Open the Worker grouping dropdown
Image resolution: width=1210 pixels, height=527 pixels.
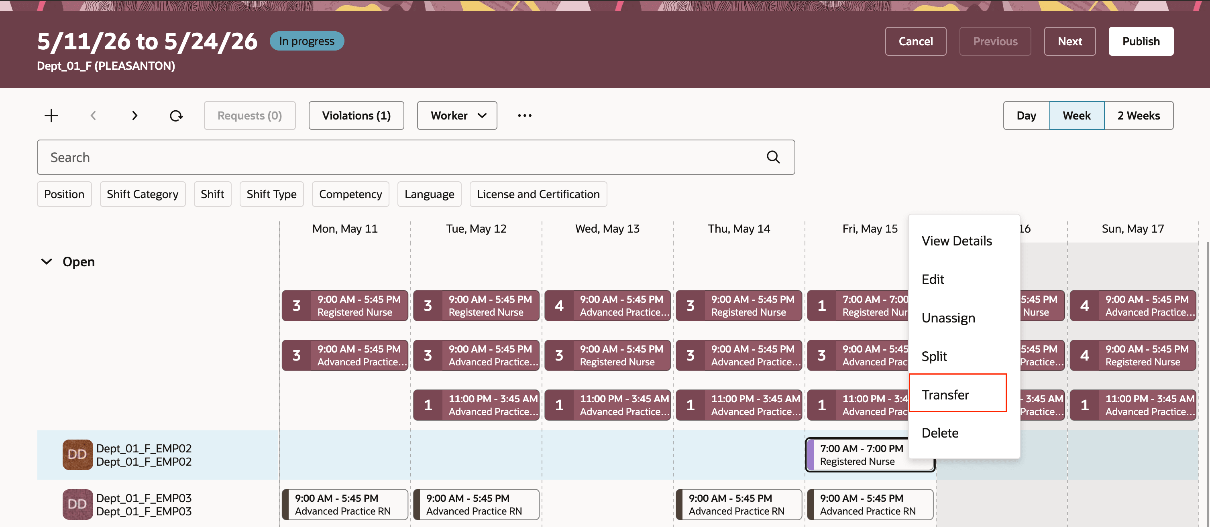(x=456, y=116)
